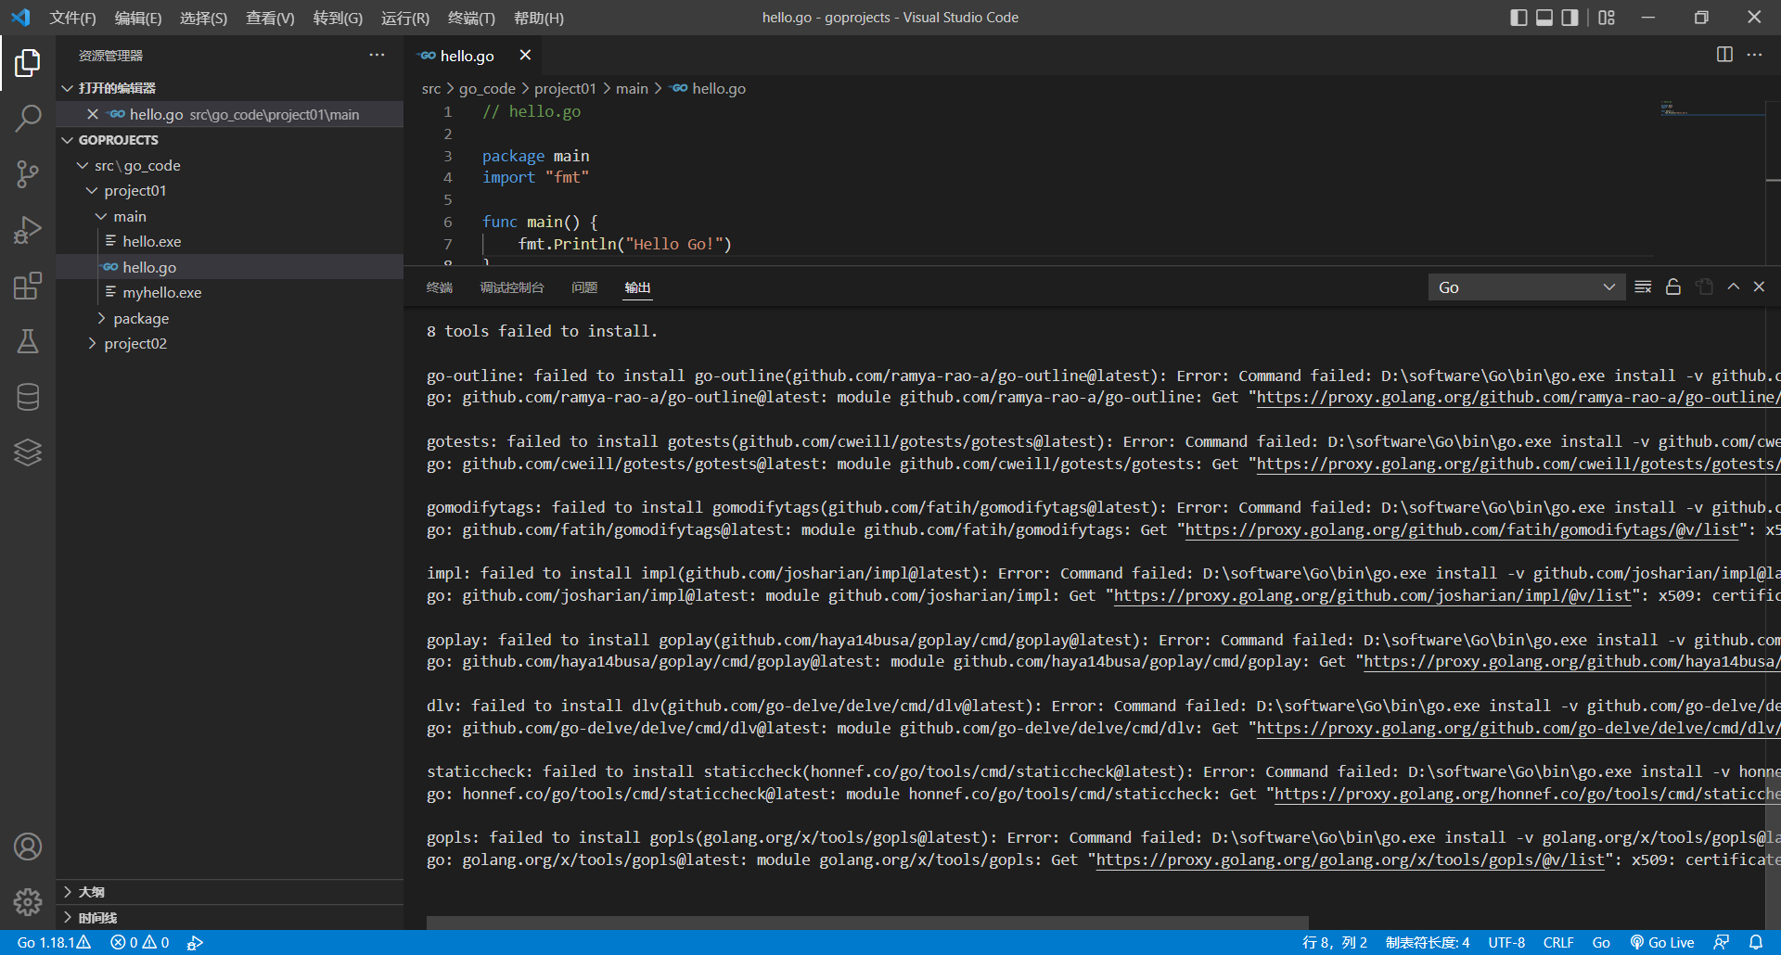The width and height of the screenshot is (1781, 955).
Task: Click the debug launcher icon in status bar
Action: tap(195, 942)
